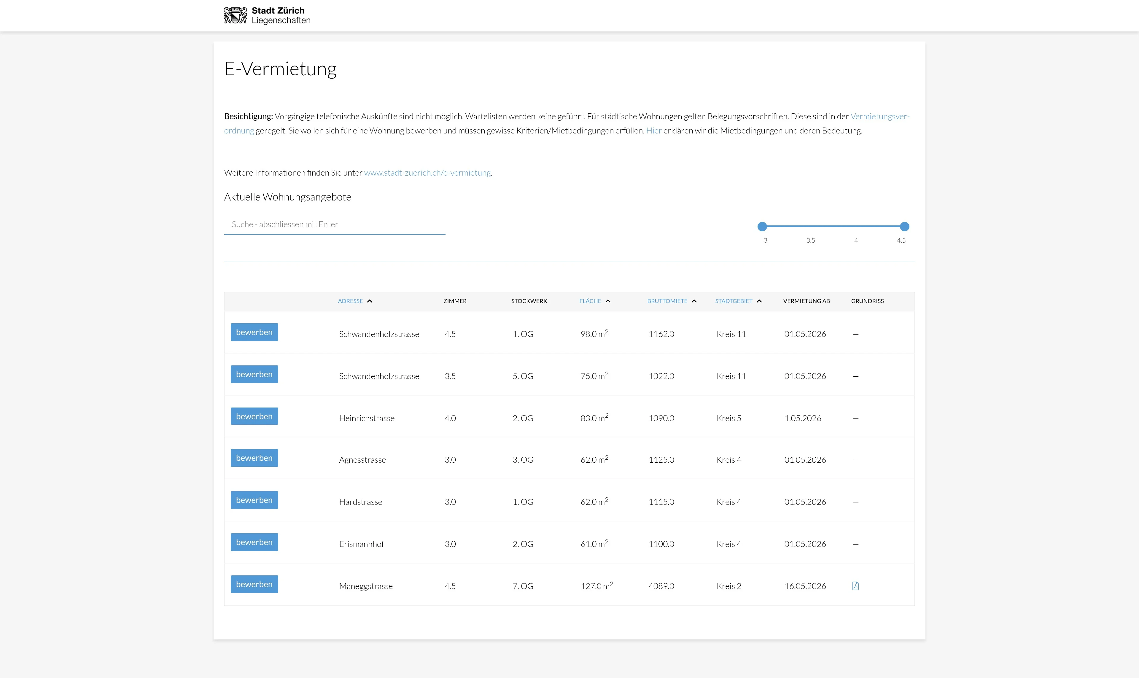The height and width of the screenshot is (678, 1139).
Task: Open the Vermietungsverordnung link
Action: click(x=879, y=117)
